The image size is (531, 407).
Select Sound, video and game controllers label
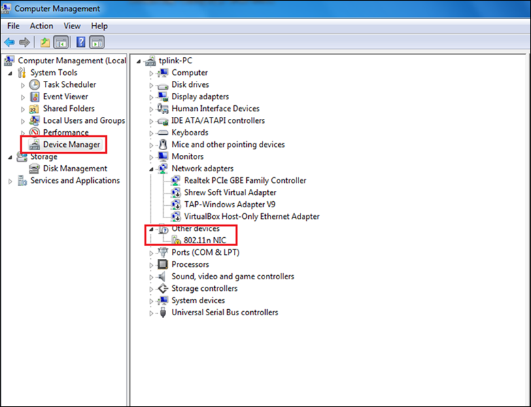(233, 277)
